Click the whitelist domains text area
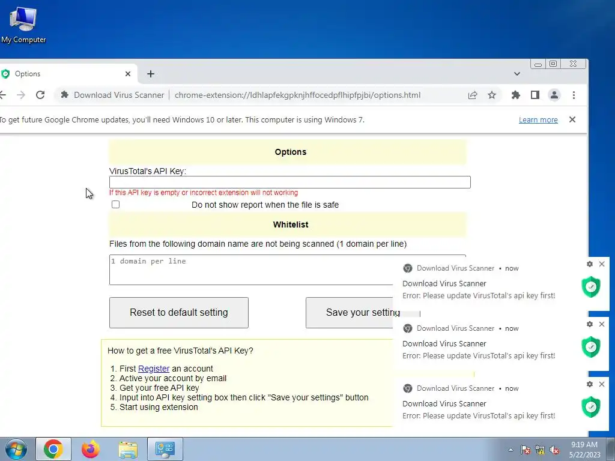The width and height of the screenshot is (615, 461). point(251,270)
